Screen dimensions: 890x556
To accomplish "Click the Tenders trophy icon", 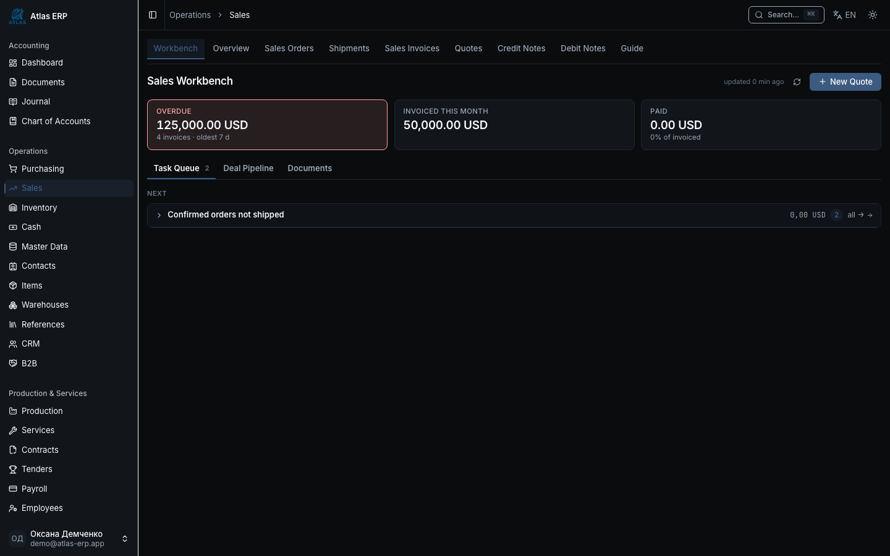I will click(x=13, y=470).
